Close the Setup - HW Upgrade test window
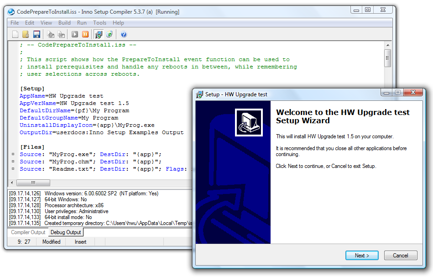The image size is (433, 277). [413, 92]
